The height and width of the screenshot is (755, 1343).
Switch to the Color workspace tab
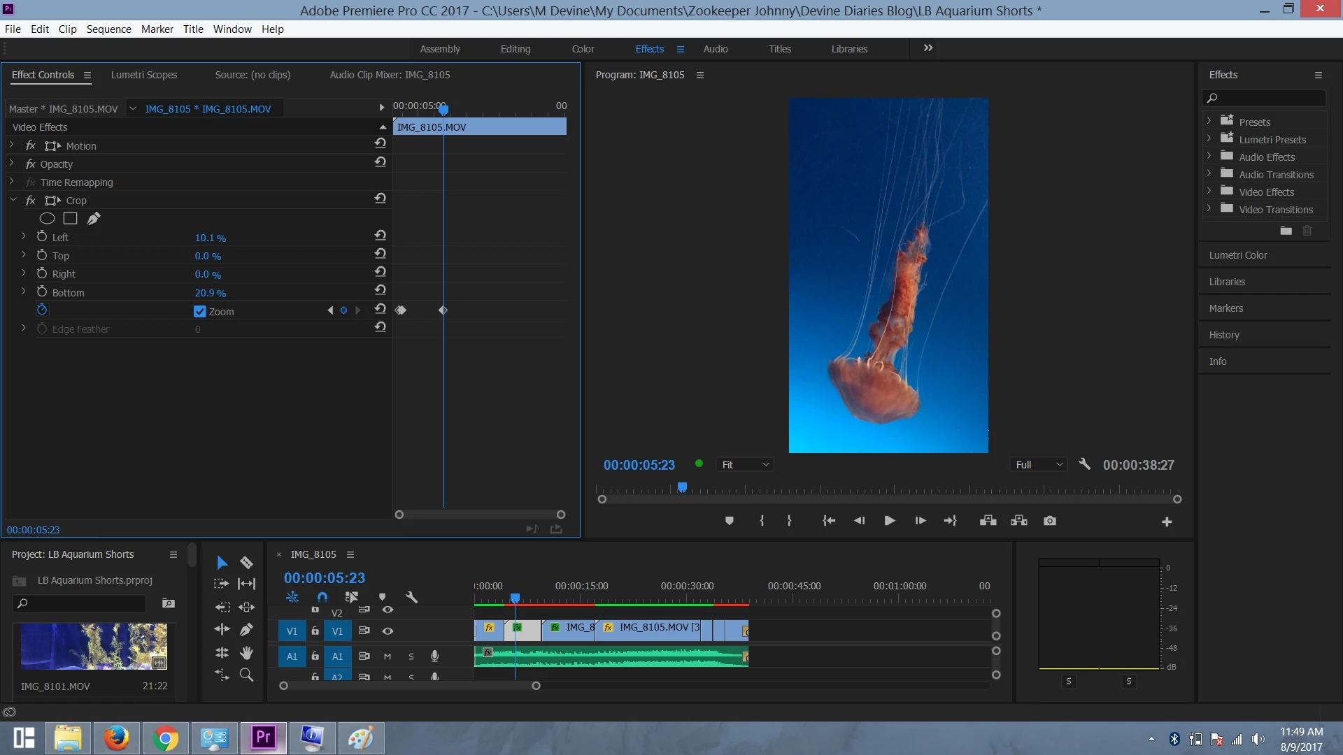583,49
